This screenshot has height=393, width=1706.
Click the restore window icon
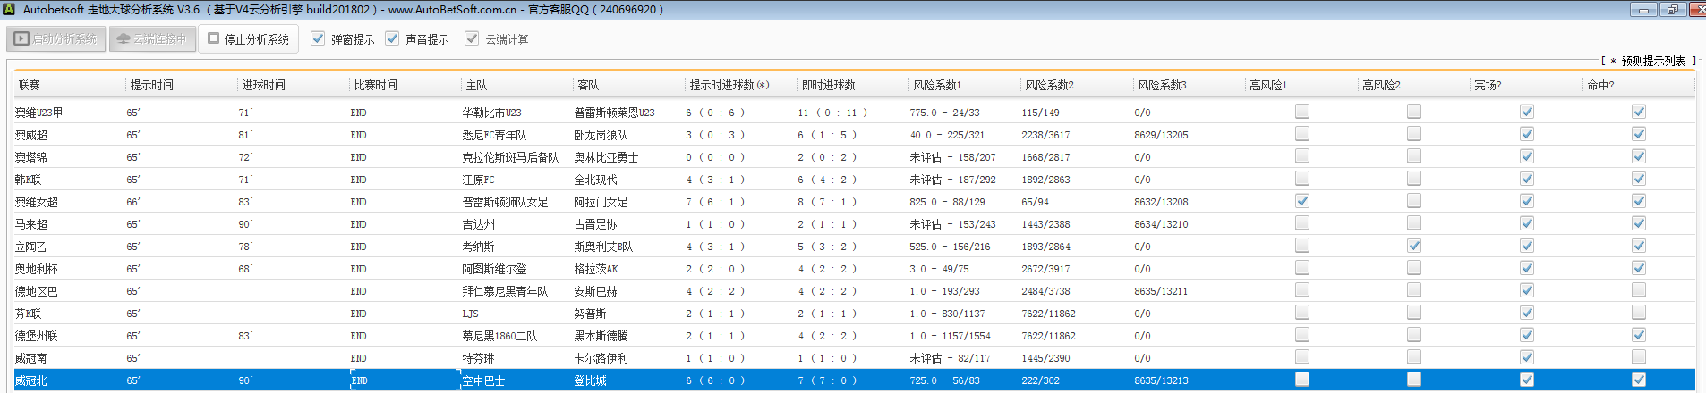[x=1672, y=10]
